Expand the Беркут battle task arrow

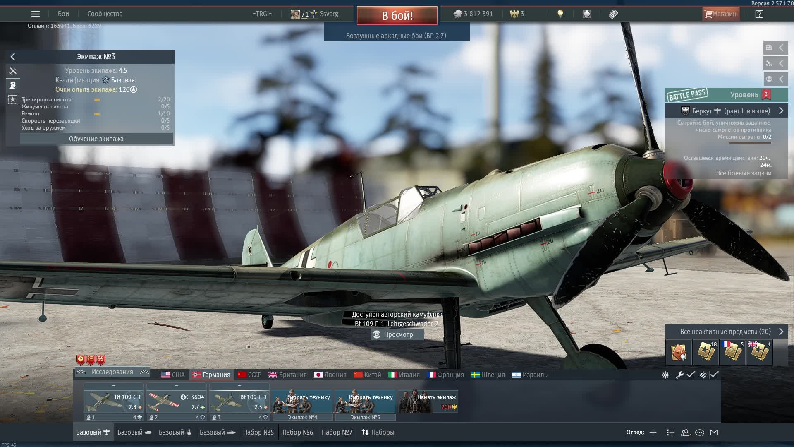click(781, 111)
